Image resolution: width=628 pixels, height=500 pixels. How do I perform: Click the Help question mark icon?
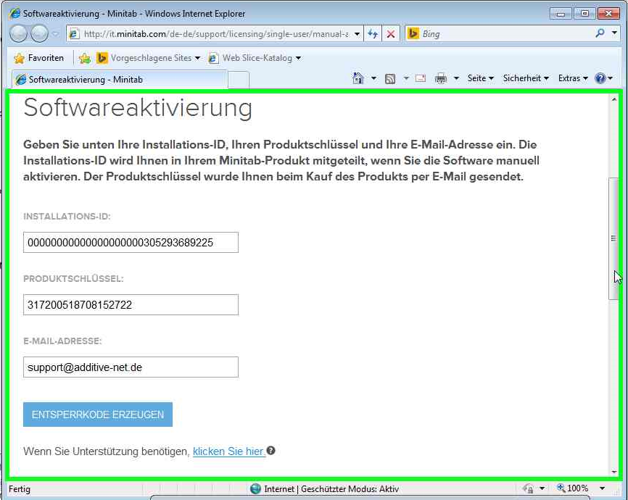click(x=600, y=78)
